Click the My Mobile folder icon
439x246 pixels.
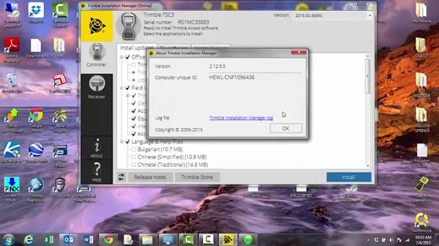(x=422, y=13)
